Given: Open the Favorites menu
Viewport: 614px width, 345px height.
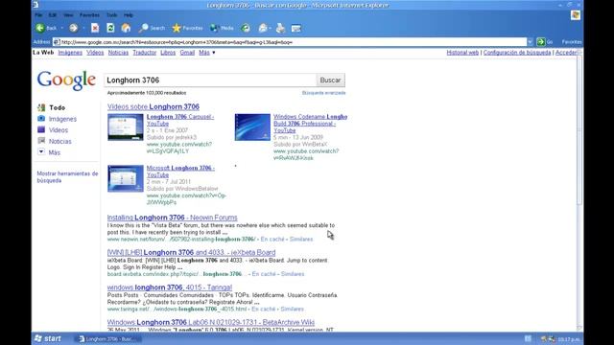Looking at the screenshot, I should [89, 15].
